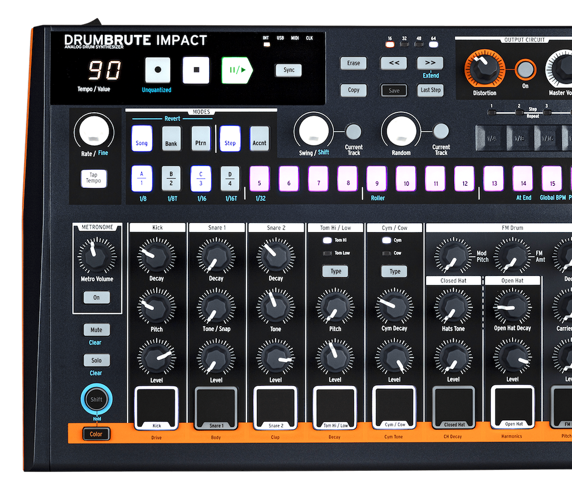Click the Snare 2 Tone knob
This screenshot has height=496, width=572.
click(x=276, y=307)
